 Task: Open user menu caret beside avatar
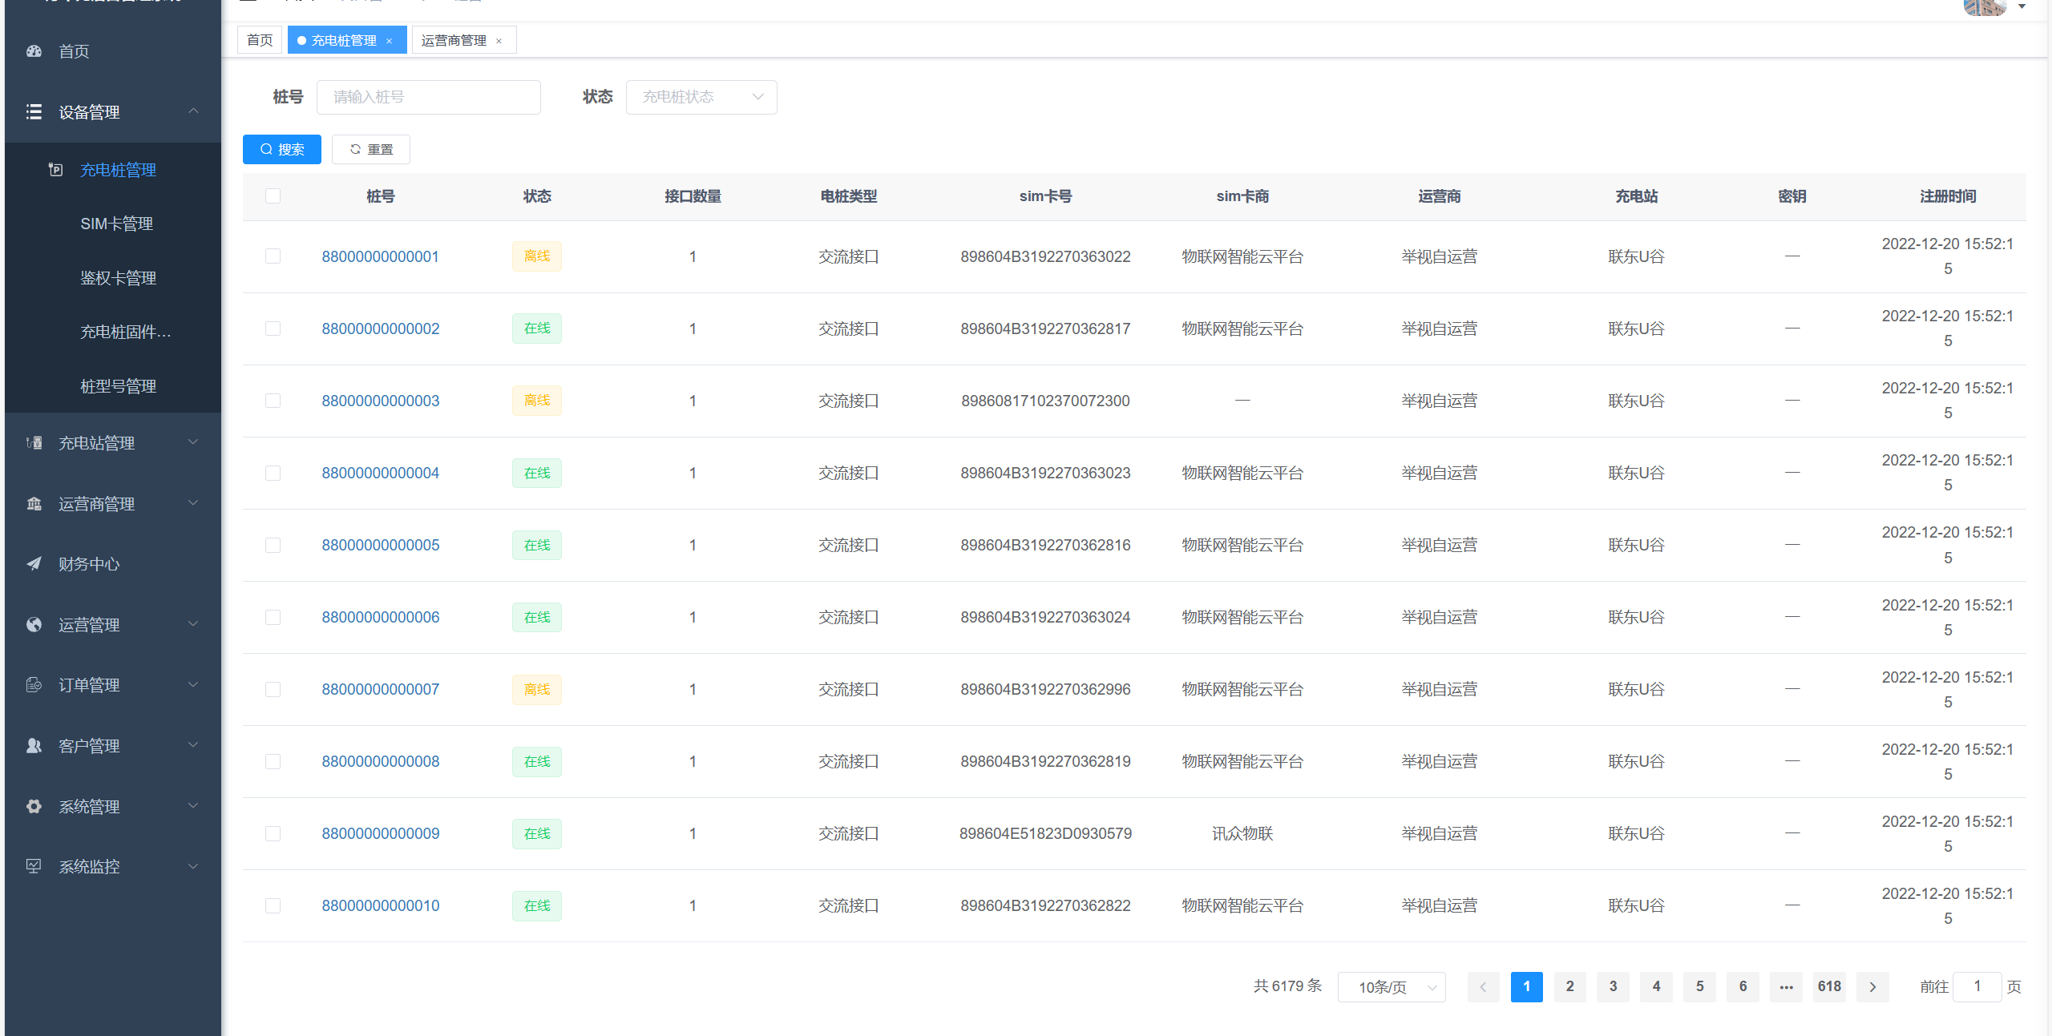click(x=2022, y=6)
